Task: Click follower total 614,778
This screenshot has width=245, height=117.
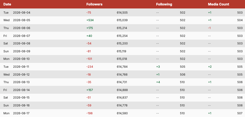Action: point(122,106)
